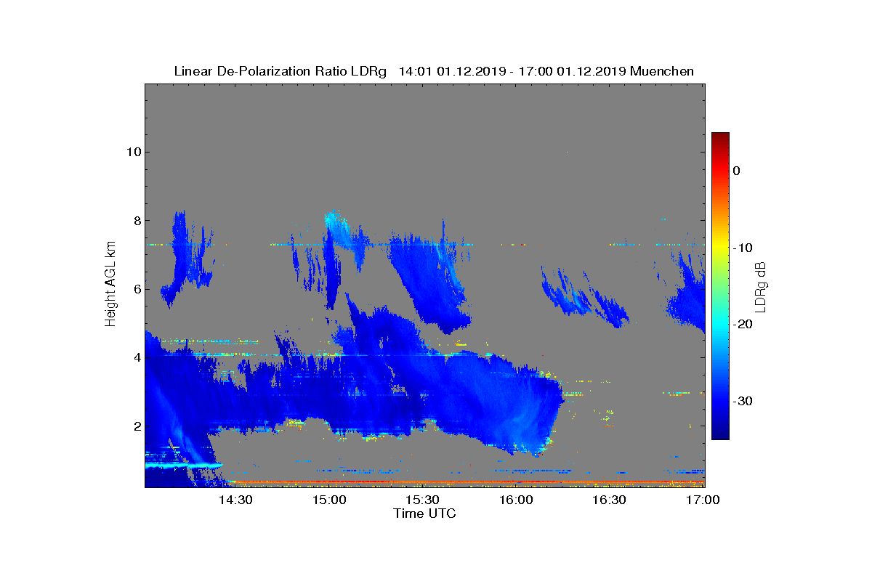
Task: Click the 14:30 time tick label
Action: pos(235,500)
